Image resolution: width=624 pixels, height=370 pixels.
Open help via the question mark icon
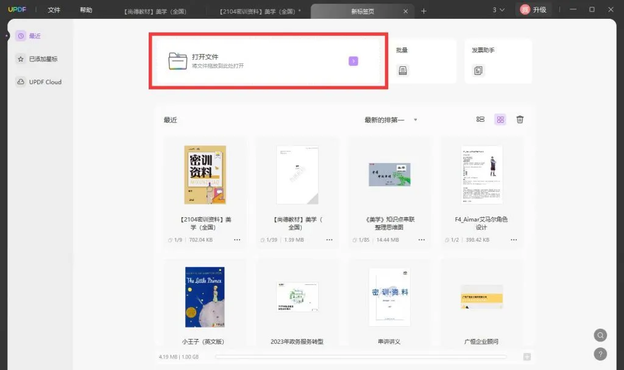tap(600, 354)
